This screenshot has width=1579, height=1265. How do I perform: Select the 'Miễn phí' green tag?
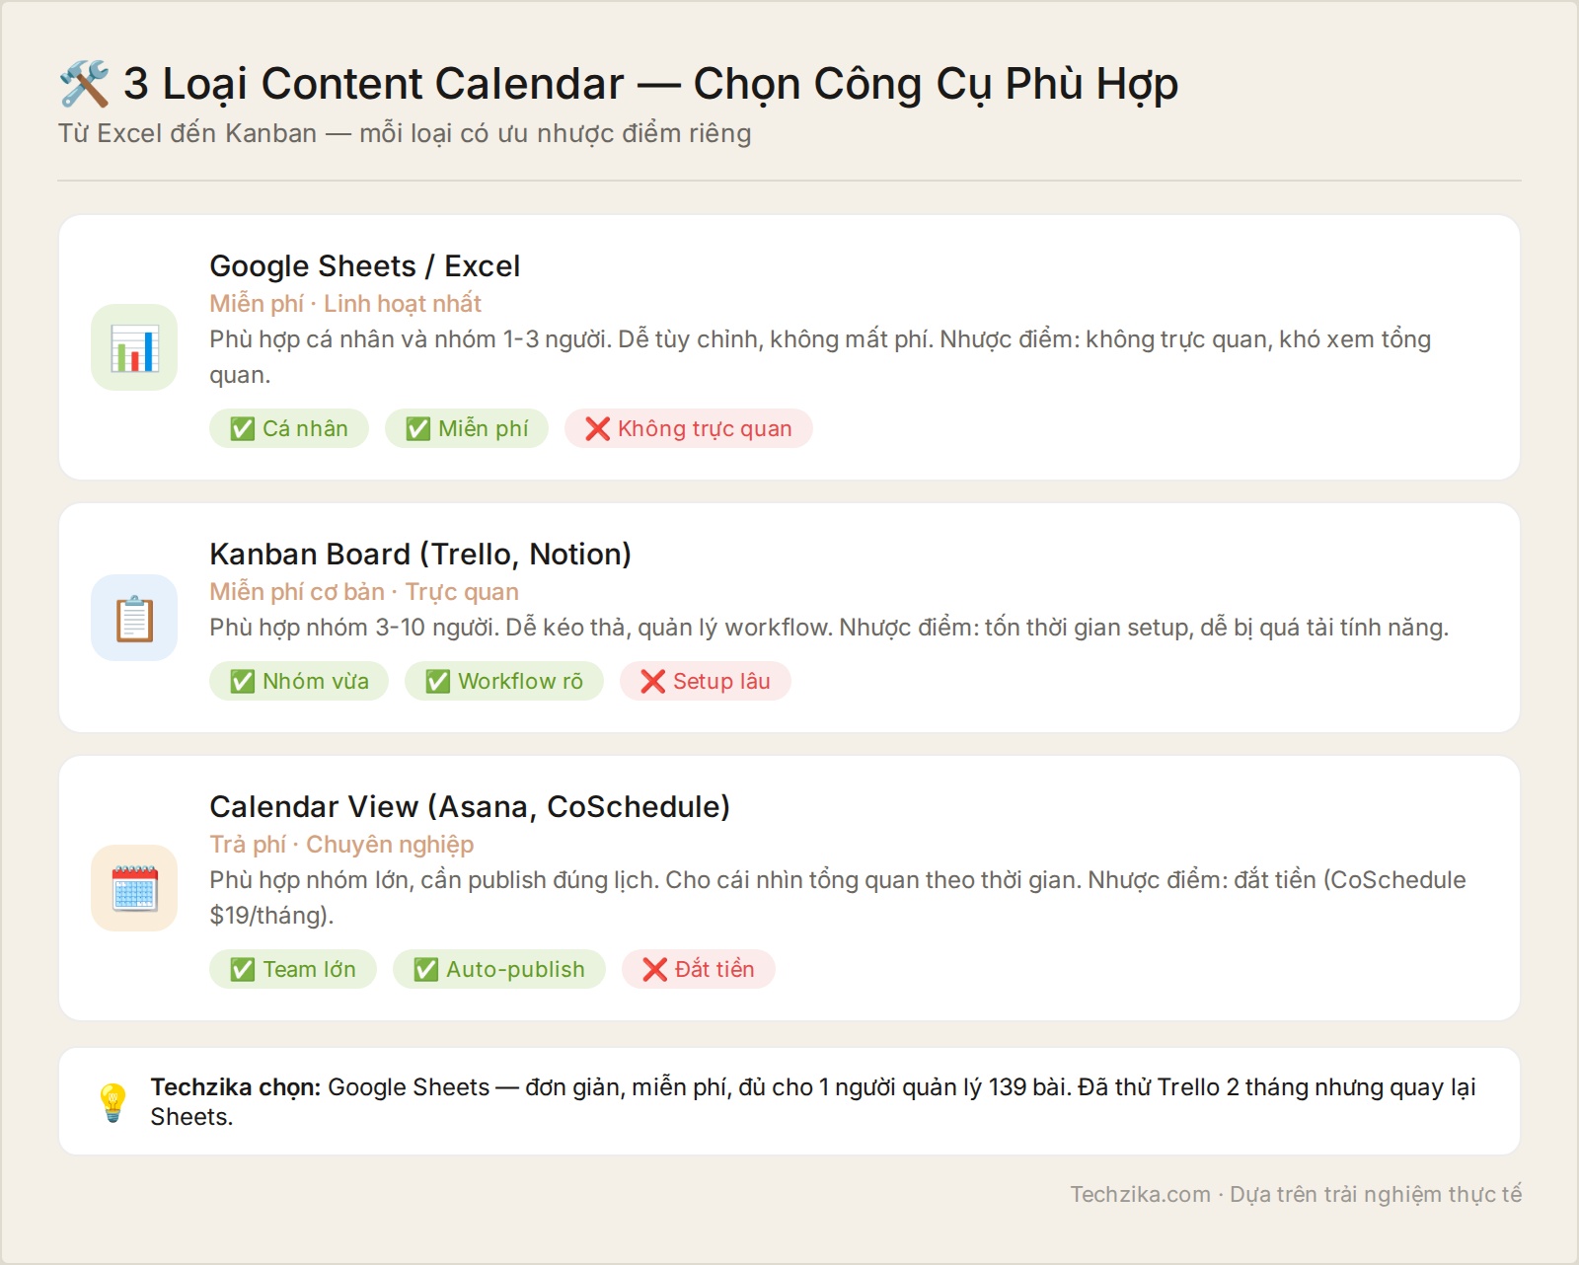[x=467, y=428]
